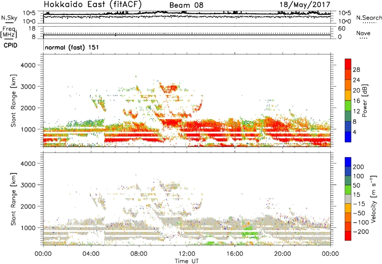Click the "28" power colorbar value
The height and width of the screenshot is (264, 382).
[x=356, y=70]
